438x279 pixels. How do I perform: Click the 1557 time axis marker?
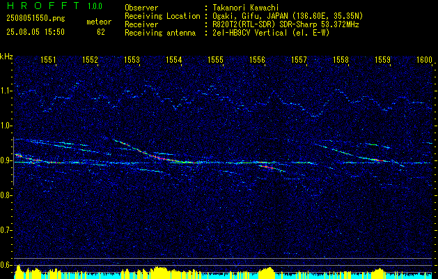click(299, 59)
